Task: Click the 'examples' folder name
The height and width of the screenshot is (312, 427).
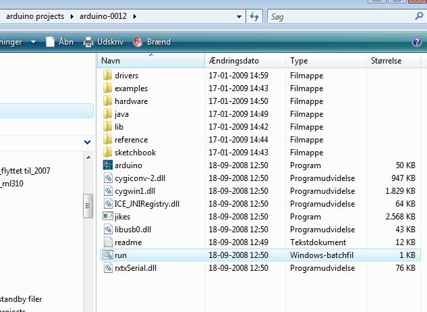Action: (132, 88)
